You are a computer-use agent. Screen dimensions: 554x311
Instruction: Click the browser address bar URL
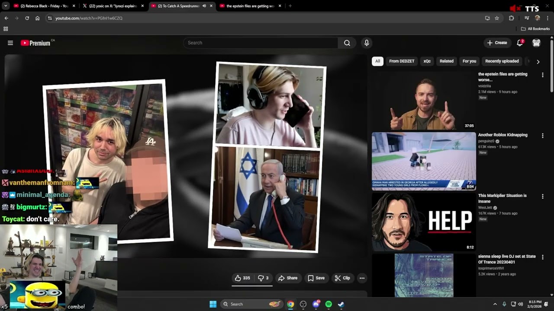point(89,18)
